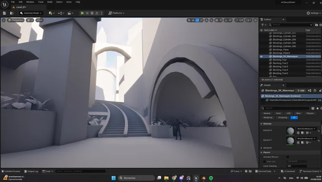Toggle scale snapping with value 0.25
This screenshot has height=182, width=322.
click(240, 20)
